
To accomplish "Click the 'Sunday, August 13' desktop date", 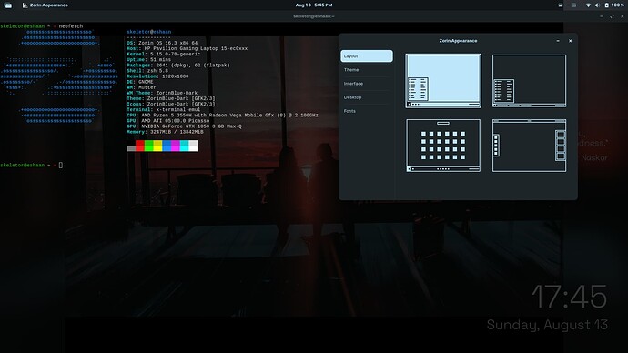I will (x=547, y=325).
